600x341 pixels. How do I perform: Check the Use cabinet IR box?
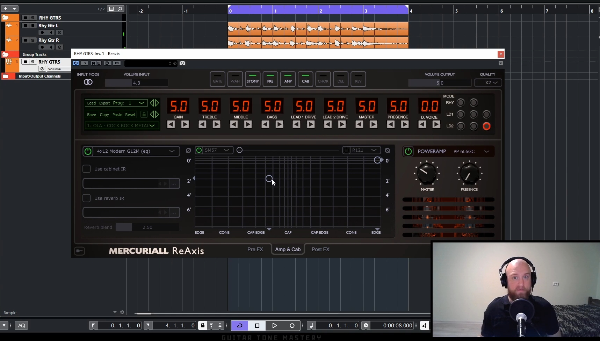87,169
